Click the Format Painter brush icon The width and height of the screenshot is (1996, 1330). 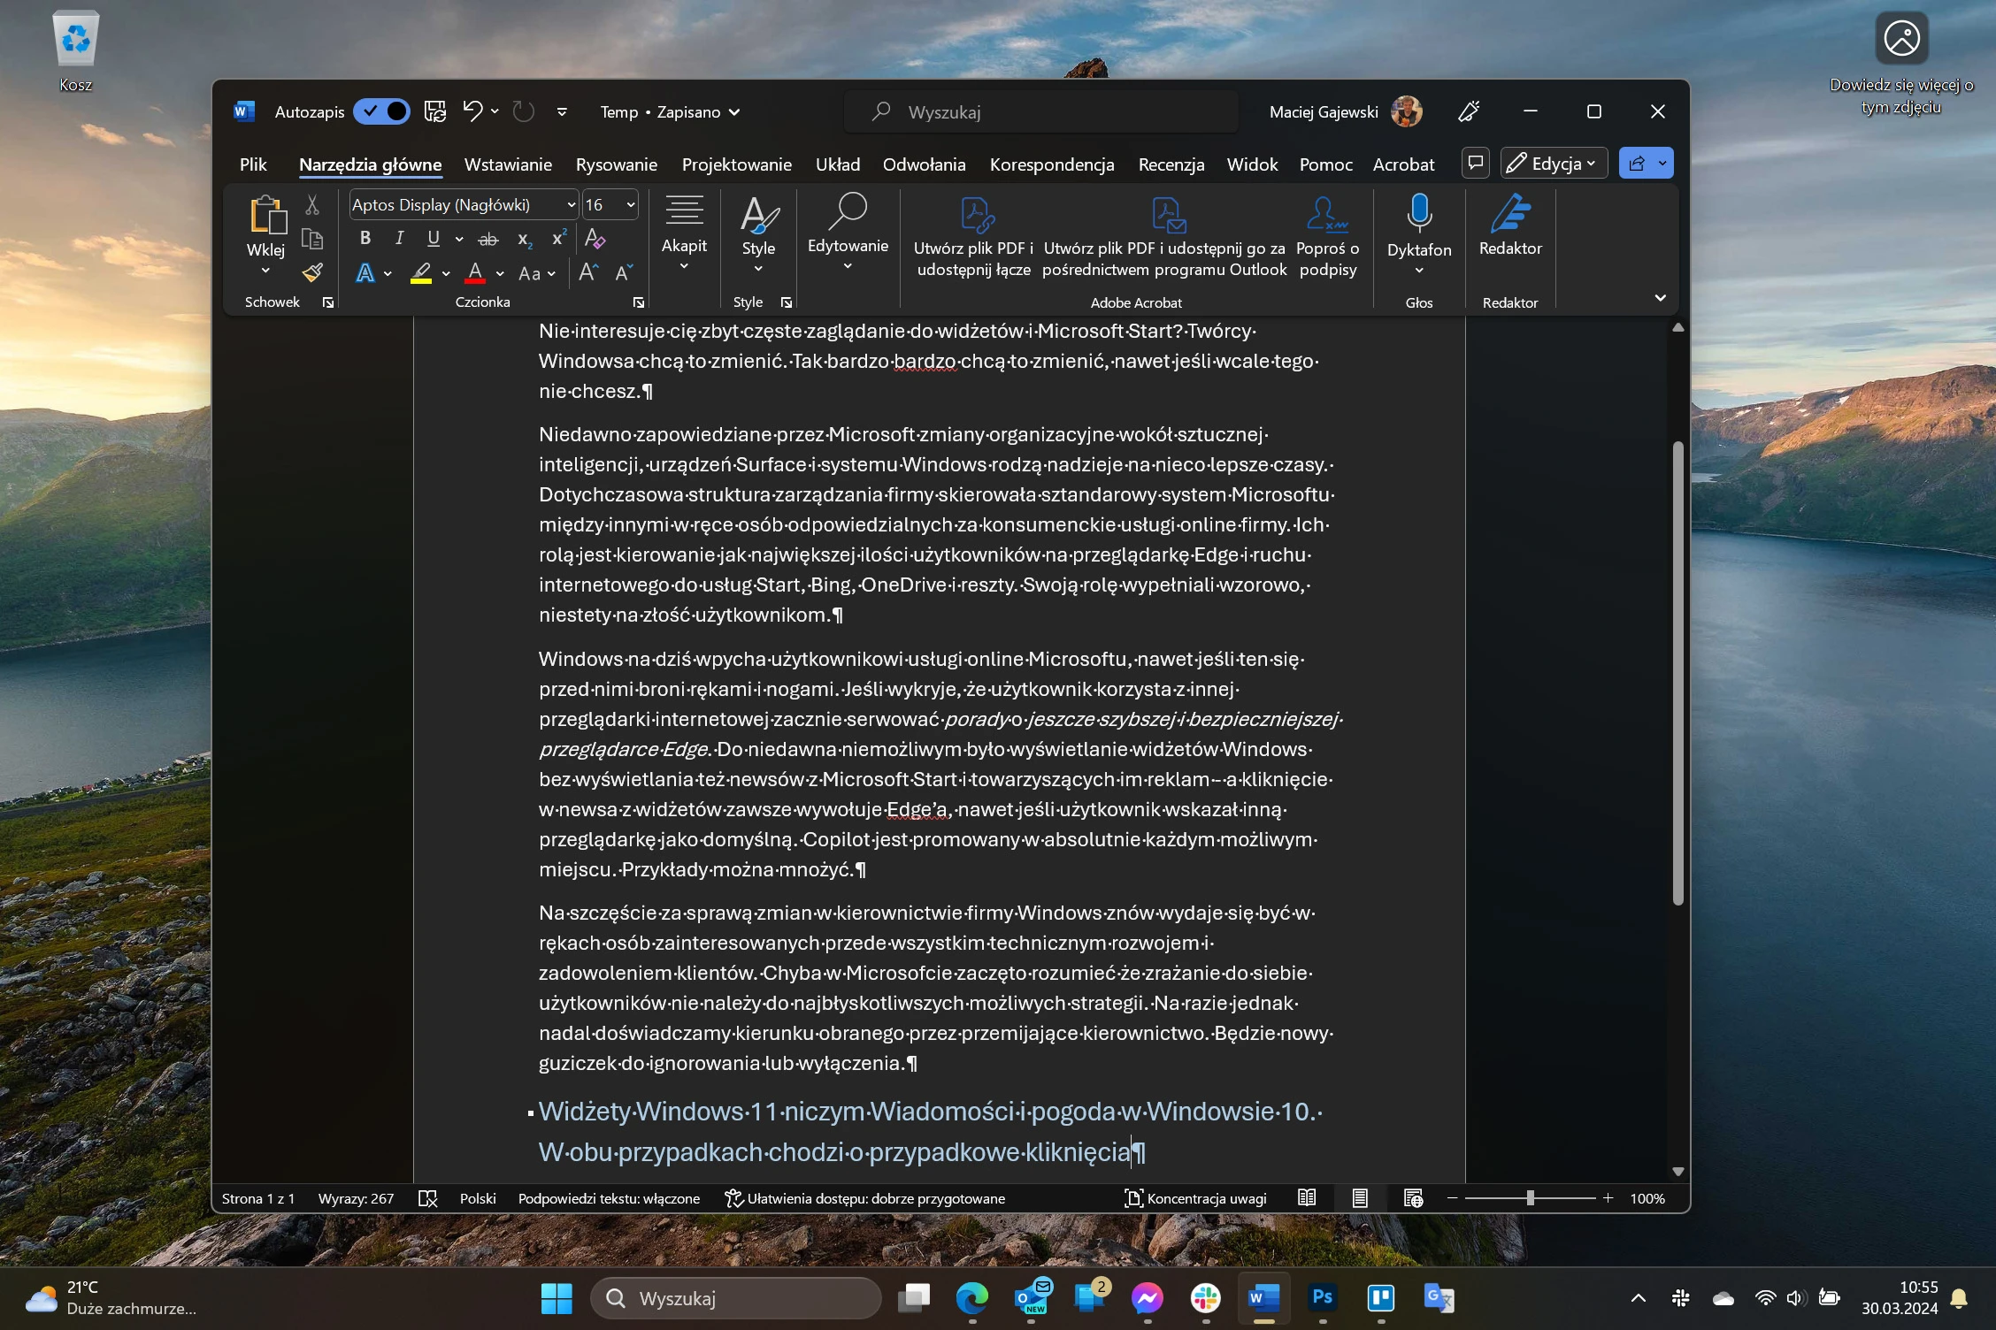pyautogui.click(x=312, y=272)
